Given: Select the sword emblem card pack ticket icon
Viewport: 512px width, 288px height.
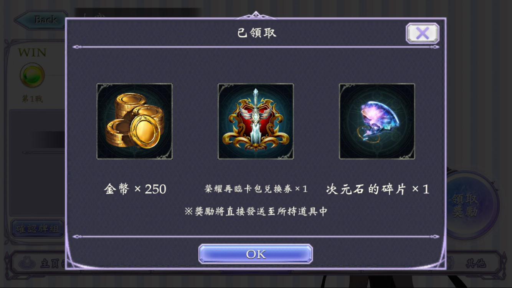Looking at the screenshot, I should (256, 121).
